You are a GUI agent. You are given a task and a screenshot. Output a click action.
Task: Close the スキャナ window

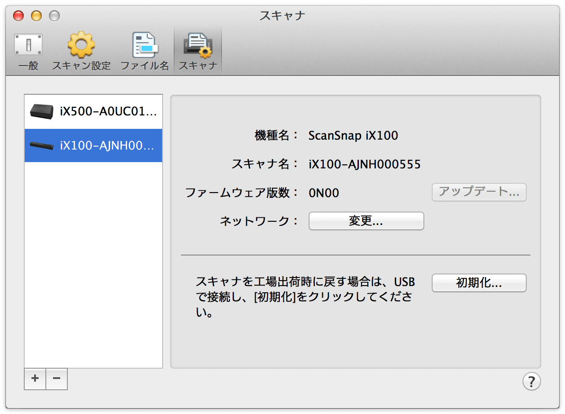click(x=18, y=16)
